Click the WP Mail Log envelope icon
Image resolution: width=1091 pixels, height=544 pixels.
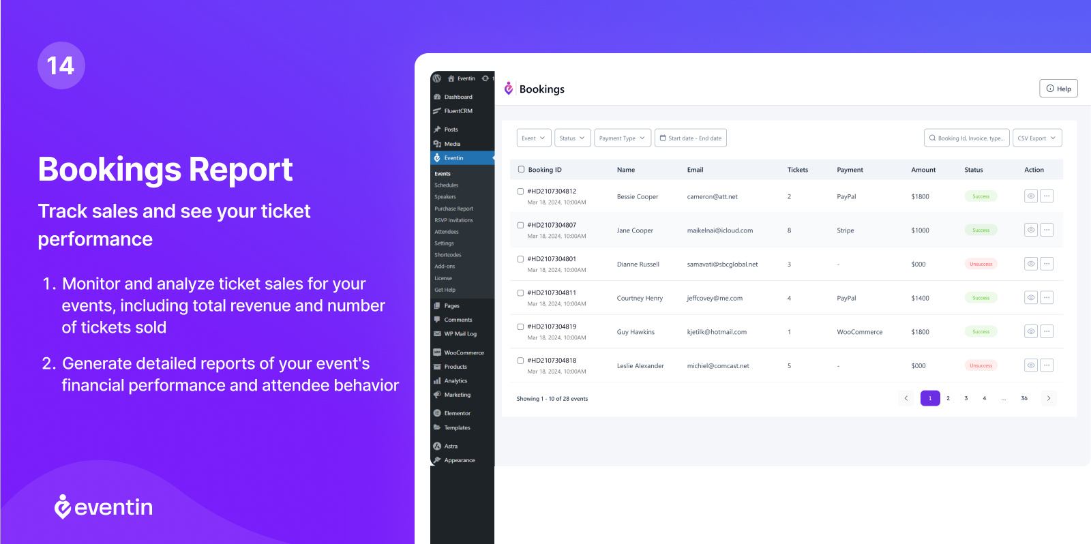pyautogui.click(x=437, y=334)
